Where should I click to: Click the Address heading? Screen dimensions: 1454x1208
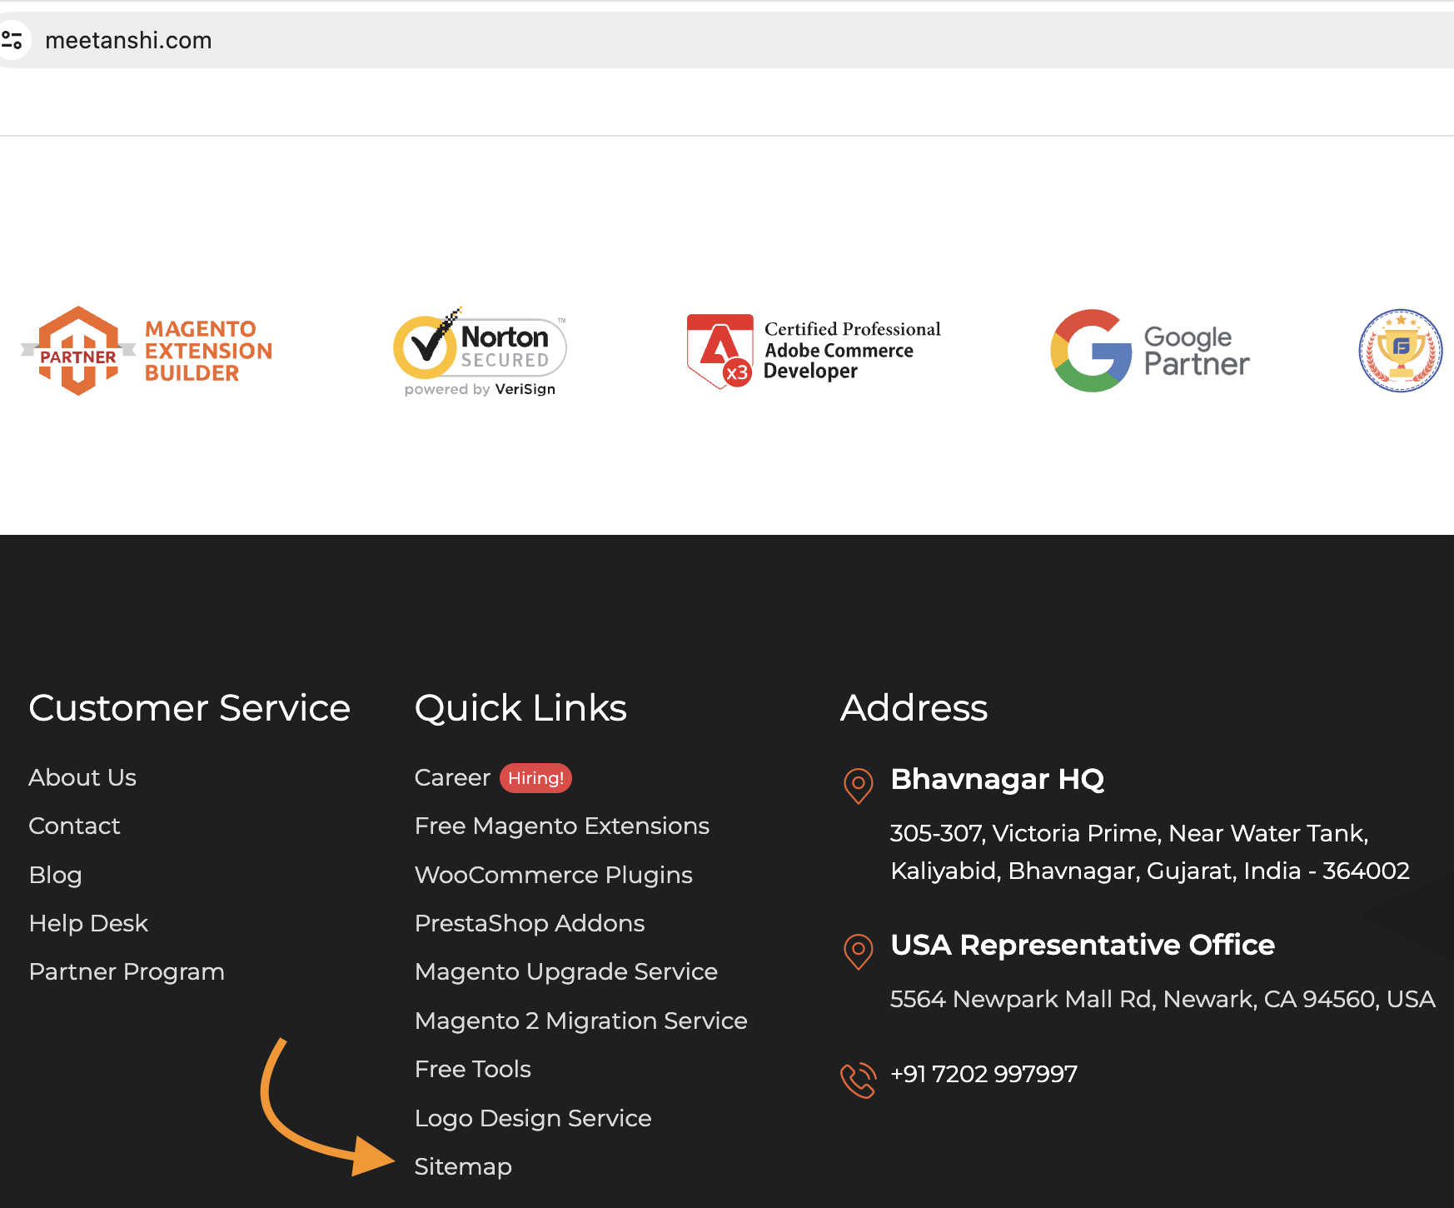(x=914, y=708)
